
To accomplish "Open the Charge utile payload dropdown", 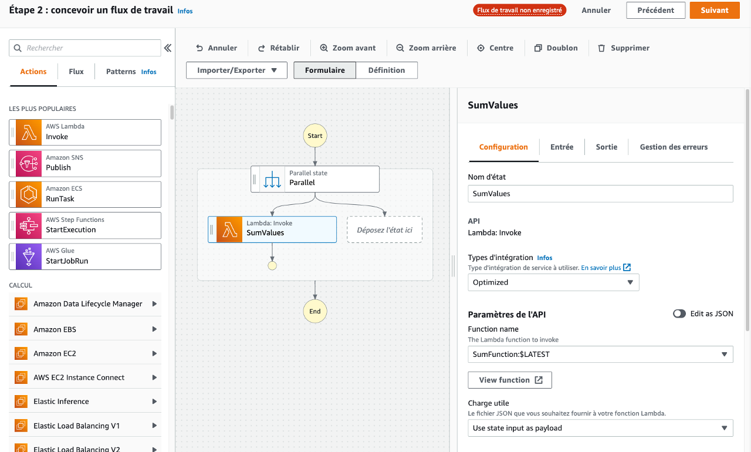I will tap(600, 428).
